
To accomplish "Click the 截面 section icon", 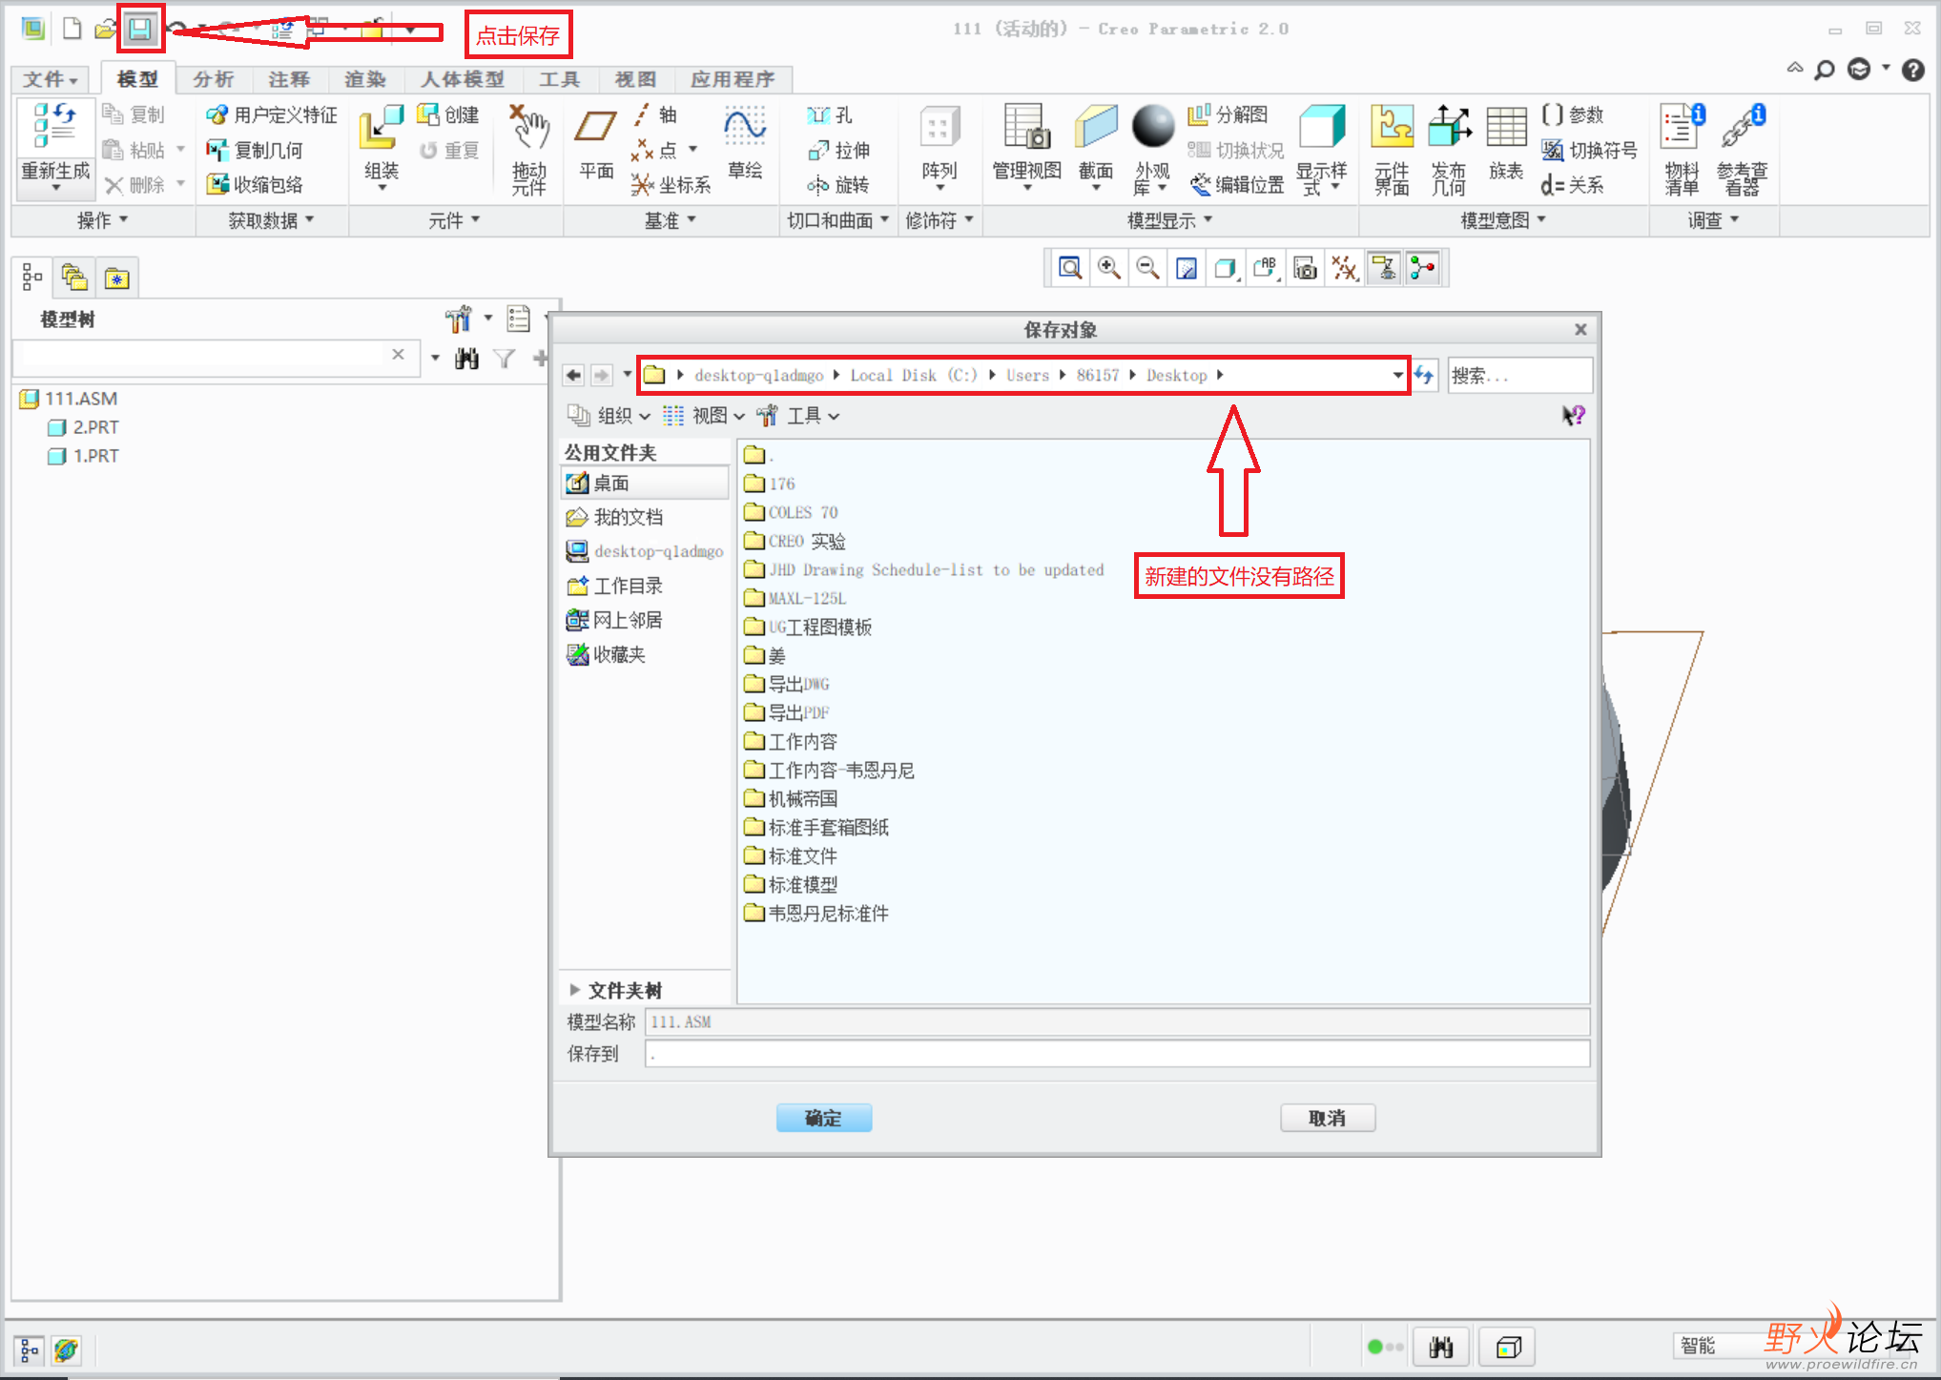I will pos(1096,127).
